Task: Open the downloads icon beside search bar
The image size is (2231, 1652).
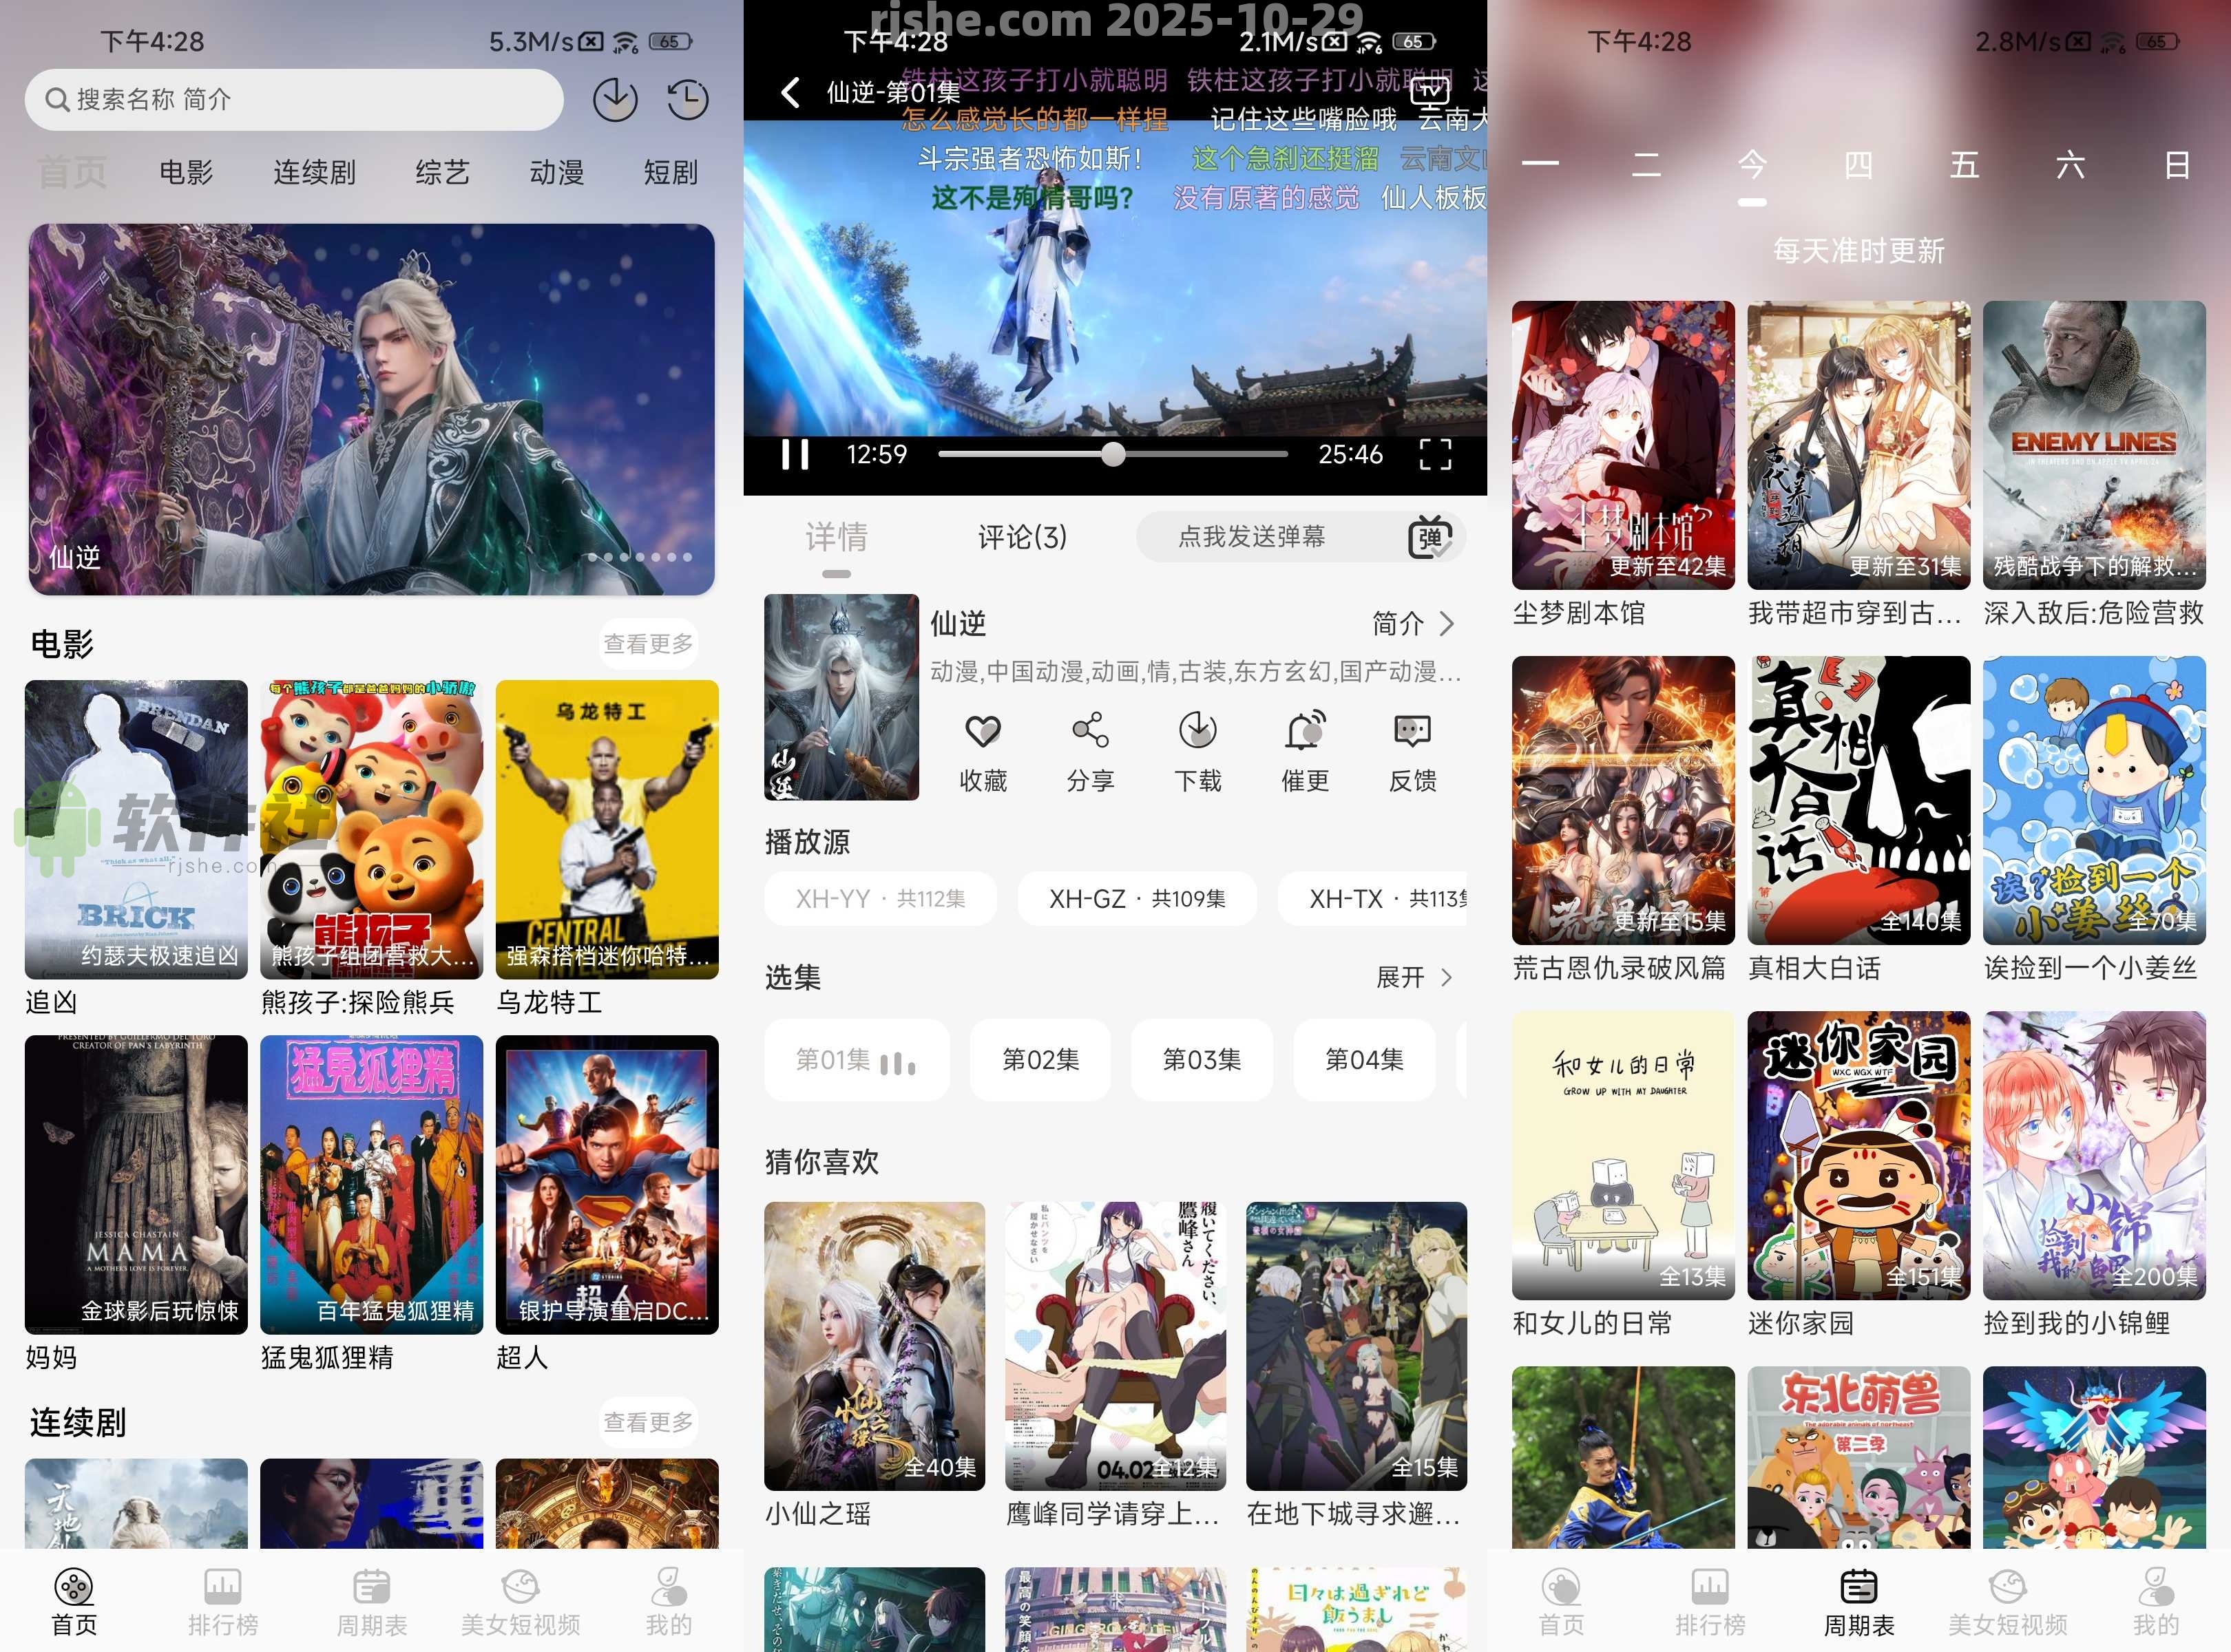Action: click(x=614, y=99)
